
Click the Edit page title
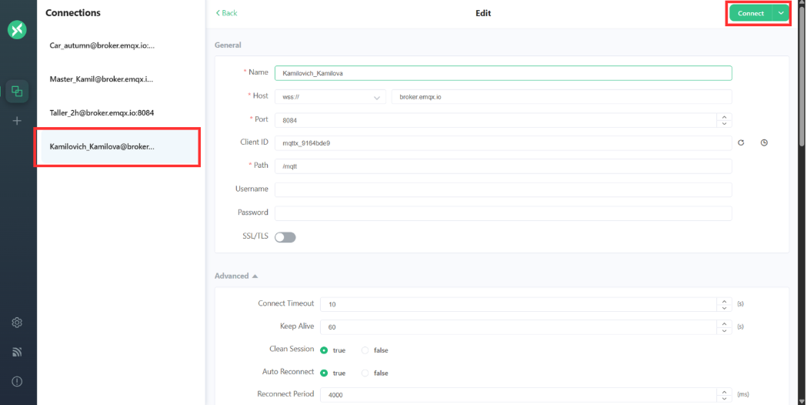(x=483, y=13)
